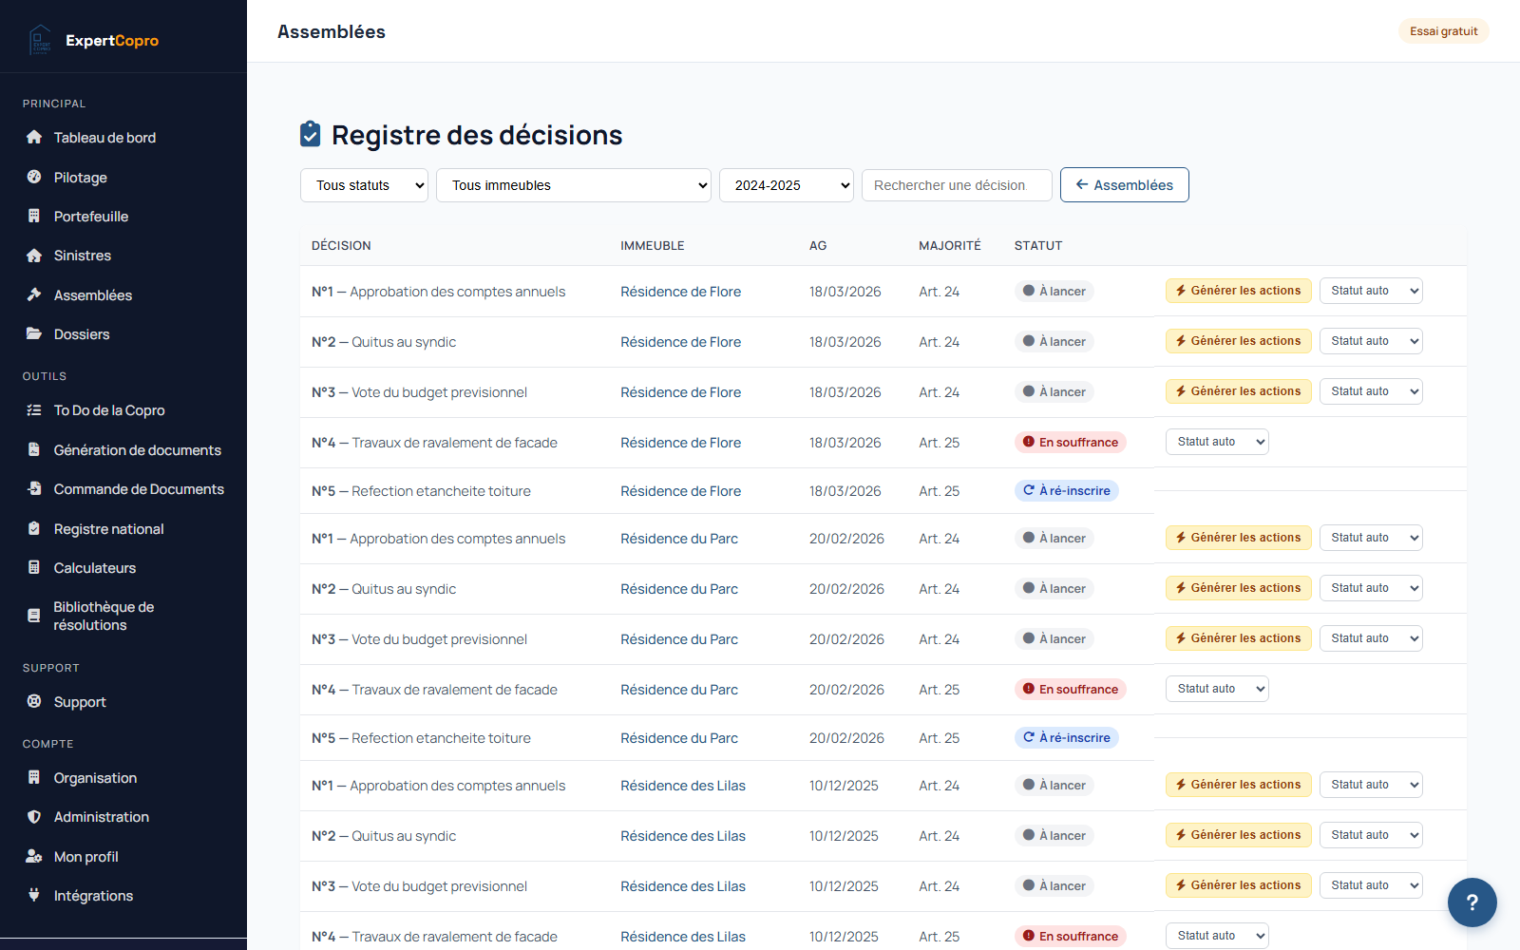Image resolution: width=1520 pixels, height=950 pixels.
Task: Click the Assemblées gavel icon
Action: pyautogui.click(x=34, y=294)
